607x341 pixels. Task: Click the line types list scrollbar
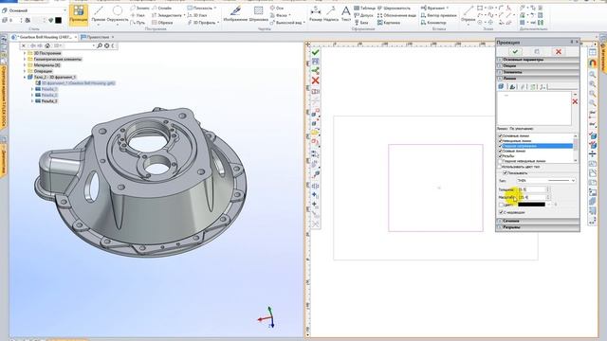pyautogui.click(x=576, y=148)
